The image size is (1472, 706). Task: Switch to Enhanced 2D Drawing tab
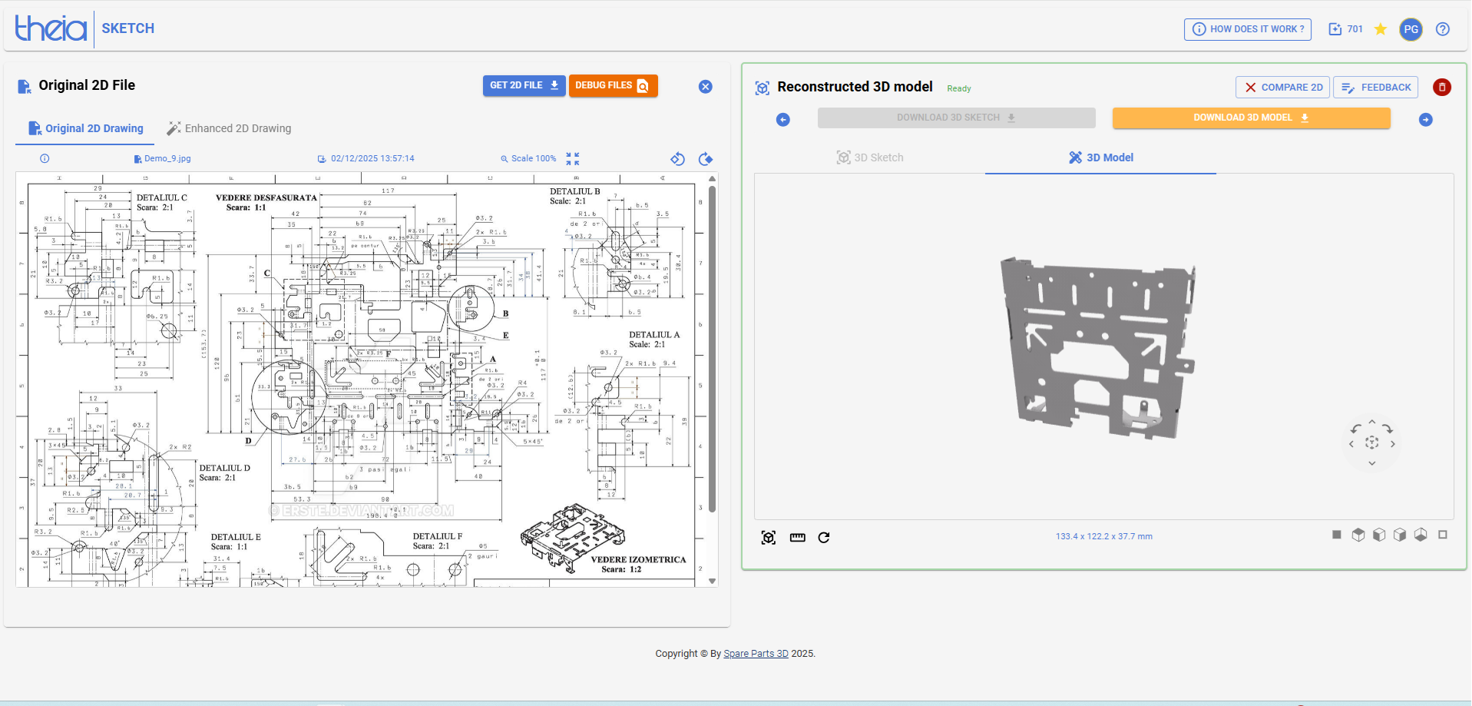[229, 128]
